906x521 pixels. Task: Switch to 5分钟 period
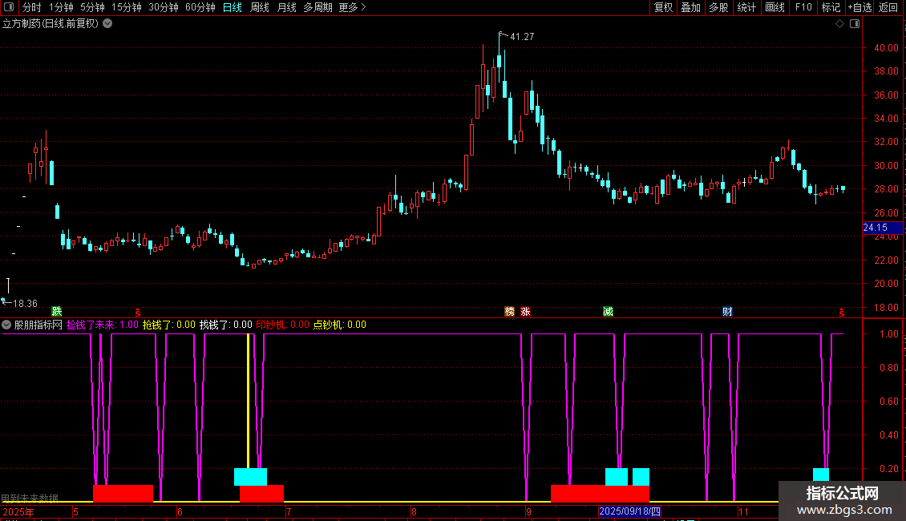pos(92,7)
